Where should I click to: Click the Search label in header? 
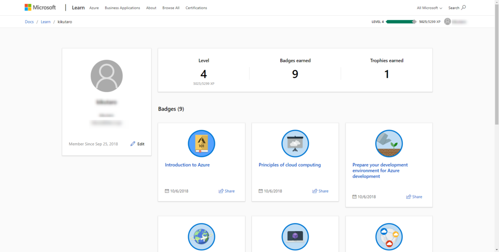tap(454, 8)
